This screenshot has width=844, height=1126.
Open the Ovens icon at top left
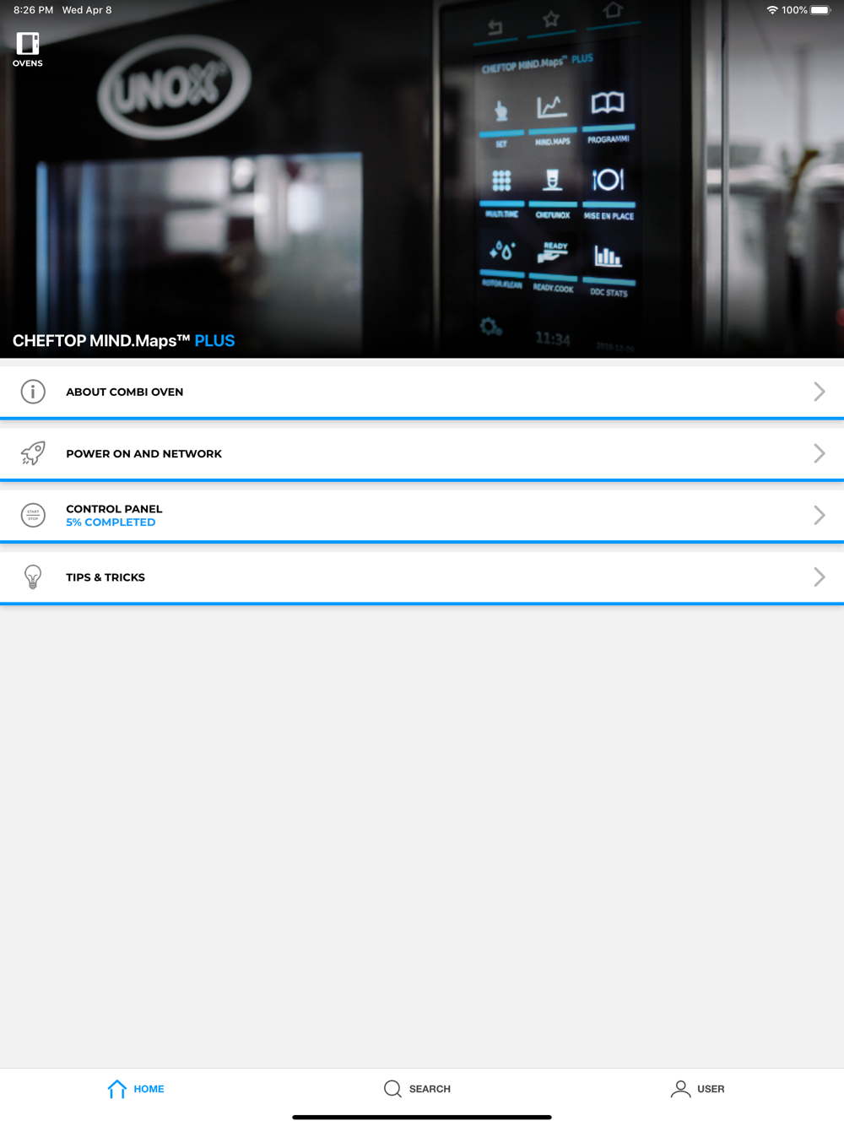[x=28, y=50]
